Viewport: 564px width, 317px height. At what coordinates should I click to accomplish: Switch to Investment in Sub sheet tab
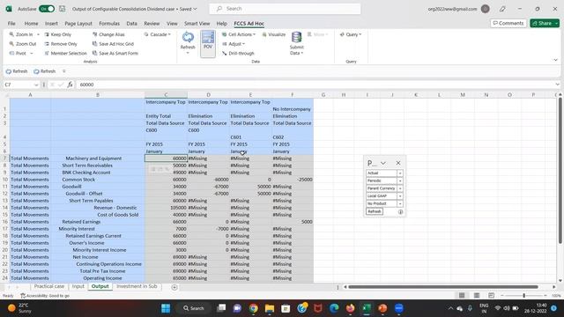click(137, 286)
